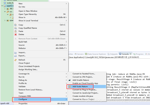This screenshot has height=105, width=150.
Task: Collapse the src folder node
Action: [5, 12]
